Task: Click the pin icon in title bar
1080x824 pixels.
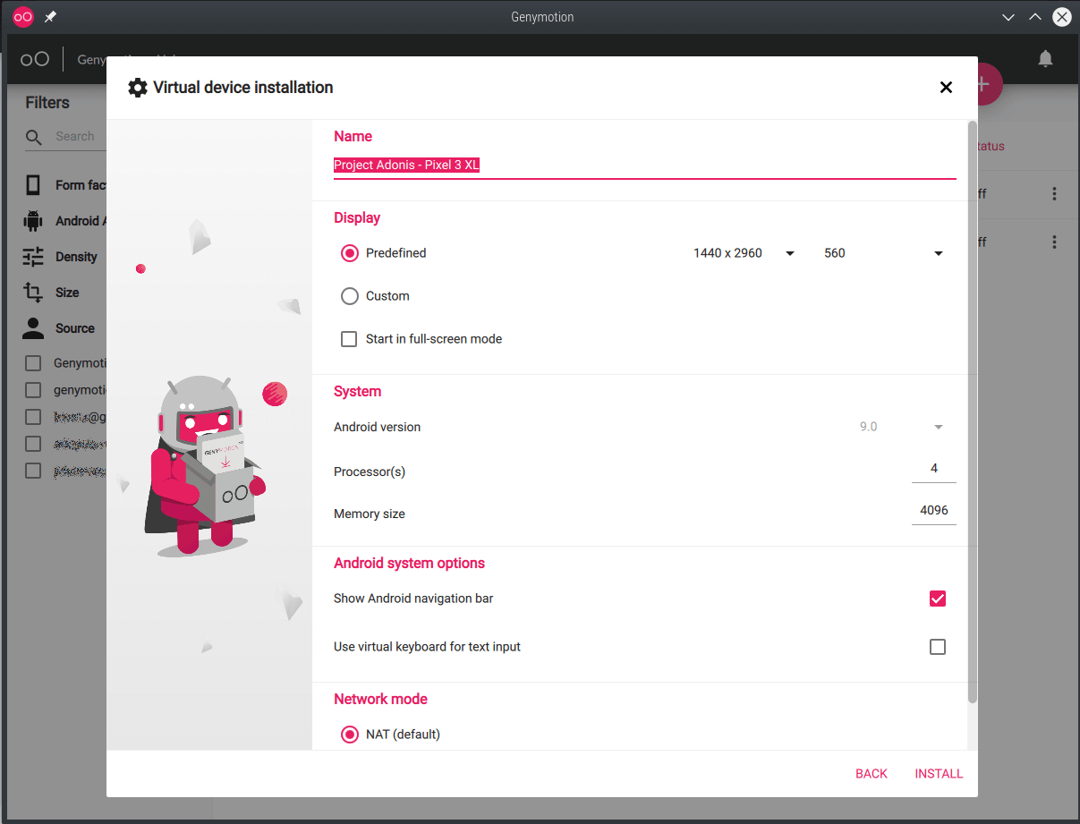Action: [50, 17]
